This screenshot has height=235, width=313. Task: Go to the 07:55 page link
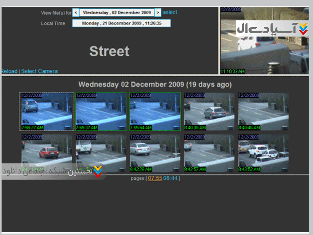tap(155, 178)
